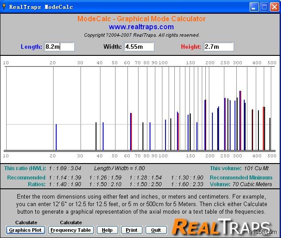Click the Frequency Table button

pos(71,230)
